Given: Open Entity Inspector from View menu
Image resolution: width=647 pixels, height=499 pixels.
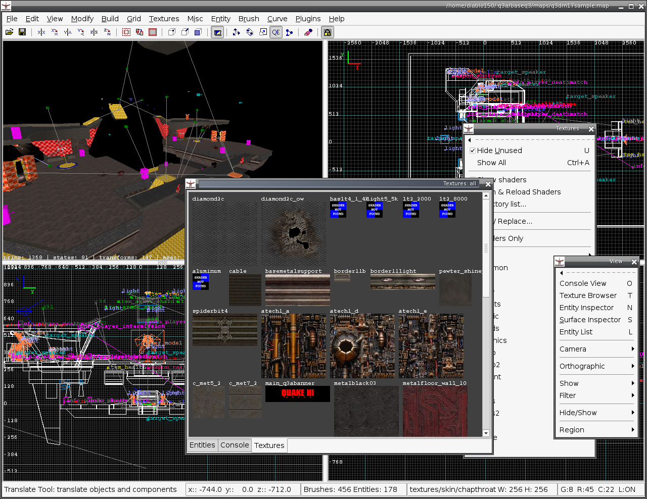Looking at the screenshot, I should pyautogui.click(x=596, y=308).
